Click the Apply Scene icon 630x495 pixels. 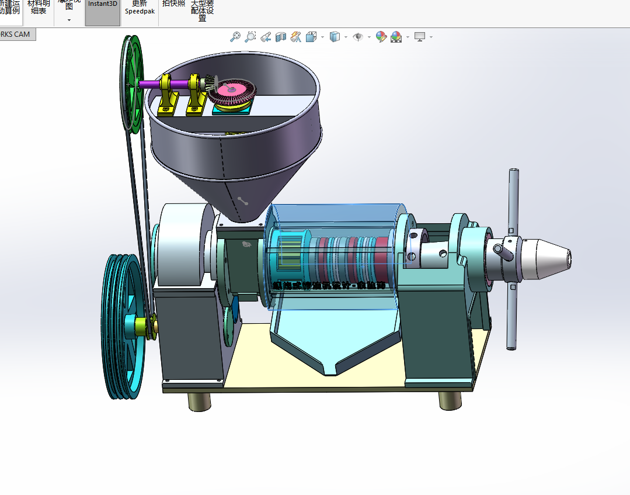pos(396,37)
